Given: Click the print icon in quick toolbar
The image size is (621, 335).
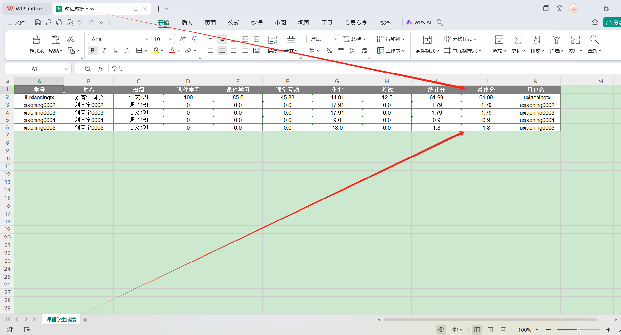Looking at the screenshot, I should (59, 22).
